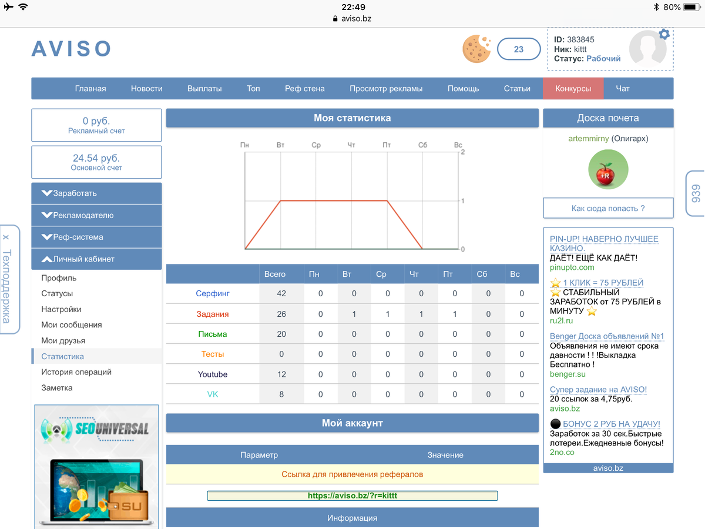This screenshot has height=529, width=705.
Task: Click the cookie icon in header
Action: point(476,49)
